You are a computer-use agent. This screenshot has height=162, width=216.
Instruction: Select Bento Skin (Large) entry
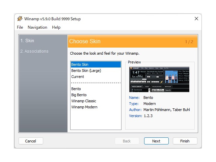[96, 71]
